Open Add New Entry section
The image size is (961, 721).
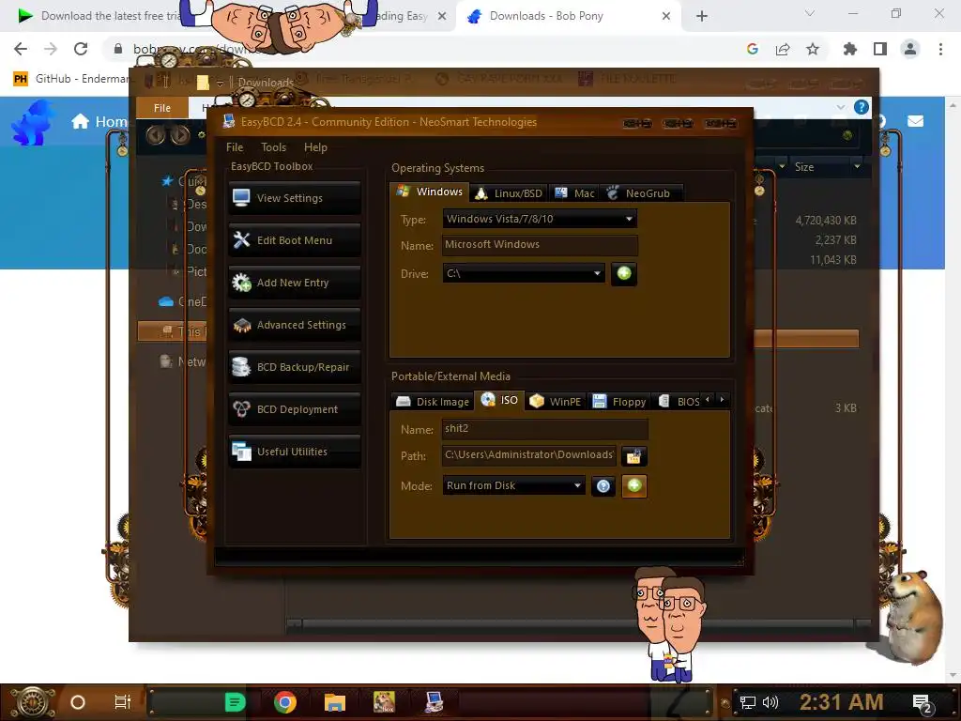pos(294,283)
